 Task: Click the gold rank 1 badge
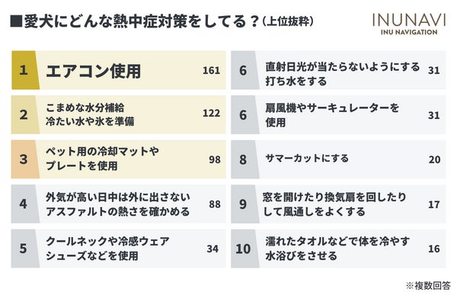coord(24,71)
